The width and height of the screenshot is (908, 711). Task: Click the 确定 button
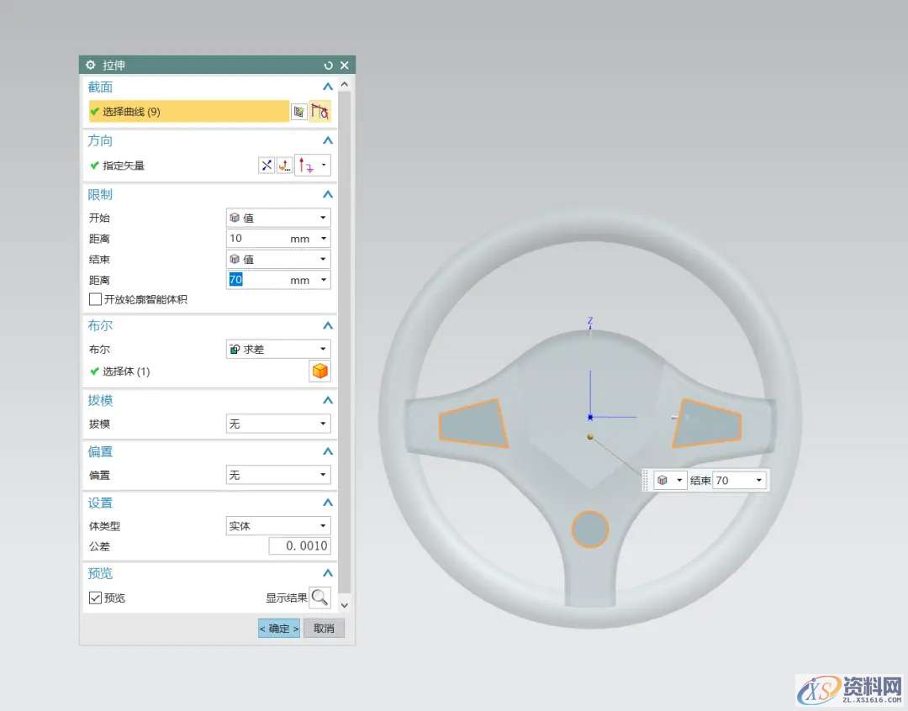click(278, 629)
